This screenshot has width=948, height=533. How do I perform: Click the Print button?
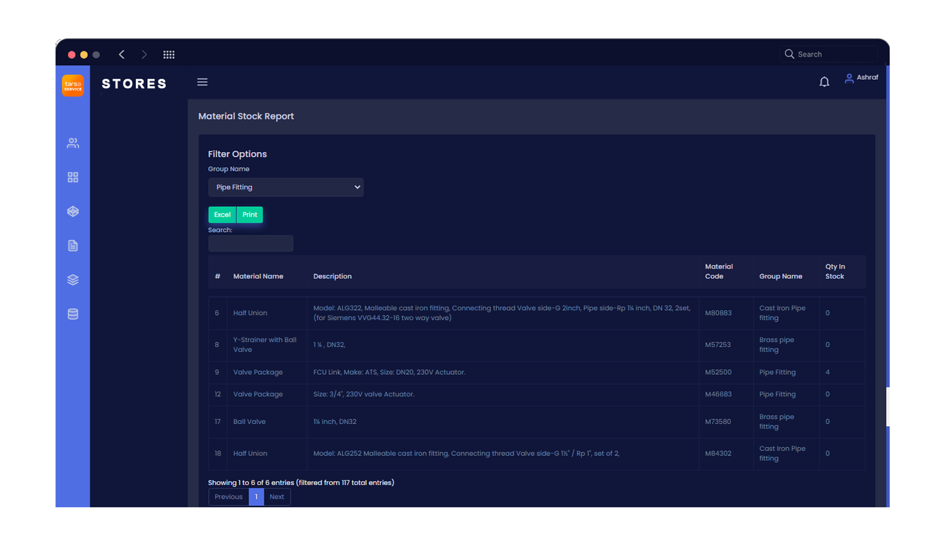[250, 215]
